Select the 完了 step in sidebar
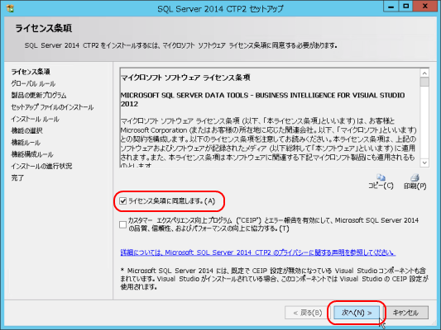Screen dimensions: 441x330 (17, 177)
